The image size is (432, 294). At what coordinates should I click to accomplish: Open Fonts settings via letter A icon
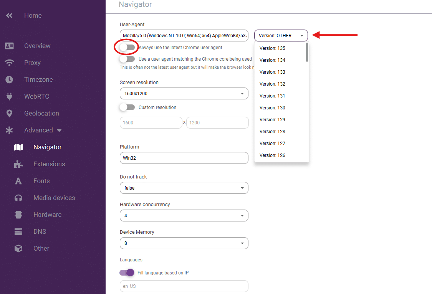click(18, 181)
